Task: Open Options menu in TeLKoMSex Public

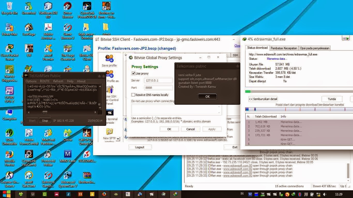Action: (31, 81)
